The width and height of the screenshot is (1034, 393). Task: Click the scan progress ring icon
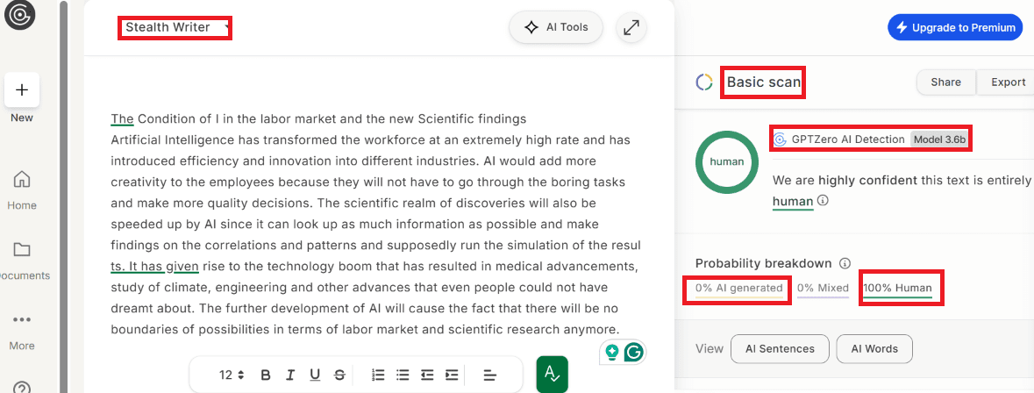[704, 82]
